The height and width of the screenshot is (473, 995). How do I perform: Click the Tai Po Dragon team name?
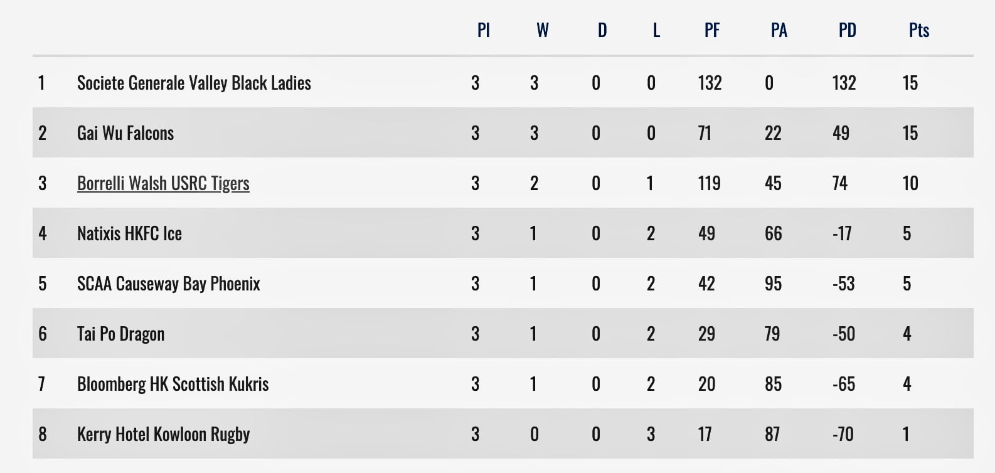(120, 334)
